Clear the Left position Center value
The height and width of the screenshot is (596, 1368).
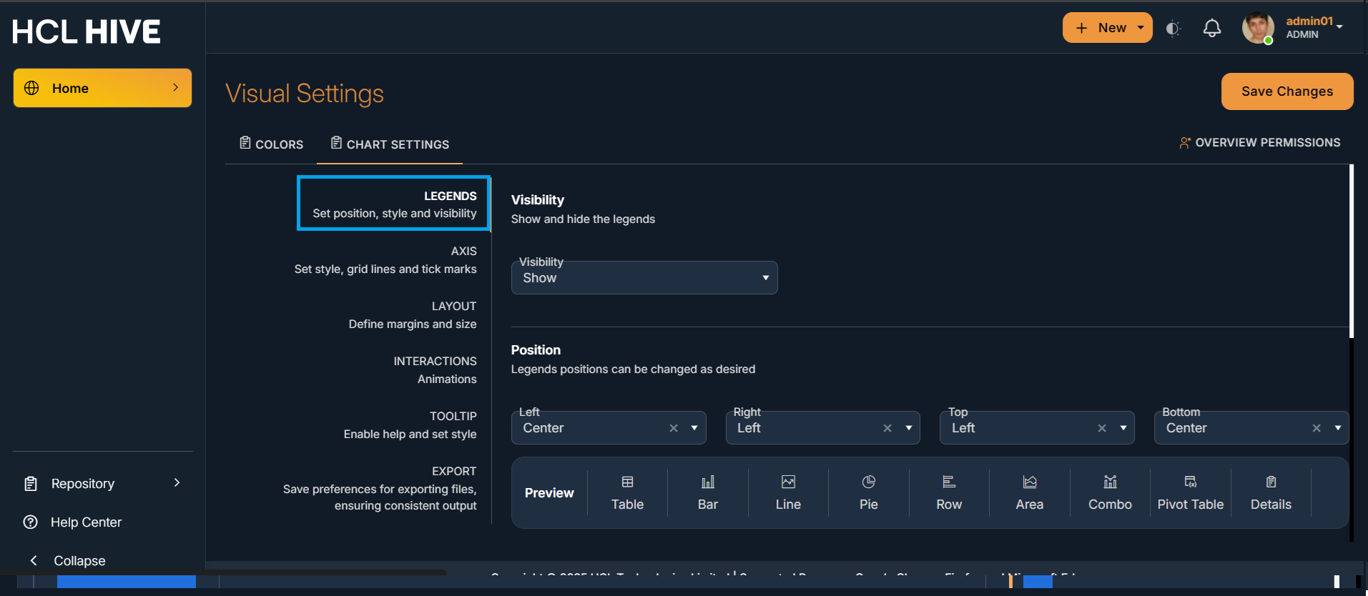(674, 428)
